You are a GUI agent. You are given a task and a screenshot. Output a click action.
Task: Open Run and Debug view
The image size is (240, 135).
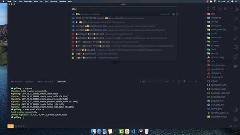point(236,38)
